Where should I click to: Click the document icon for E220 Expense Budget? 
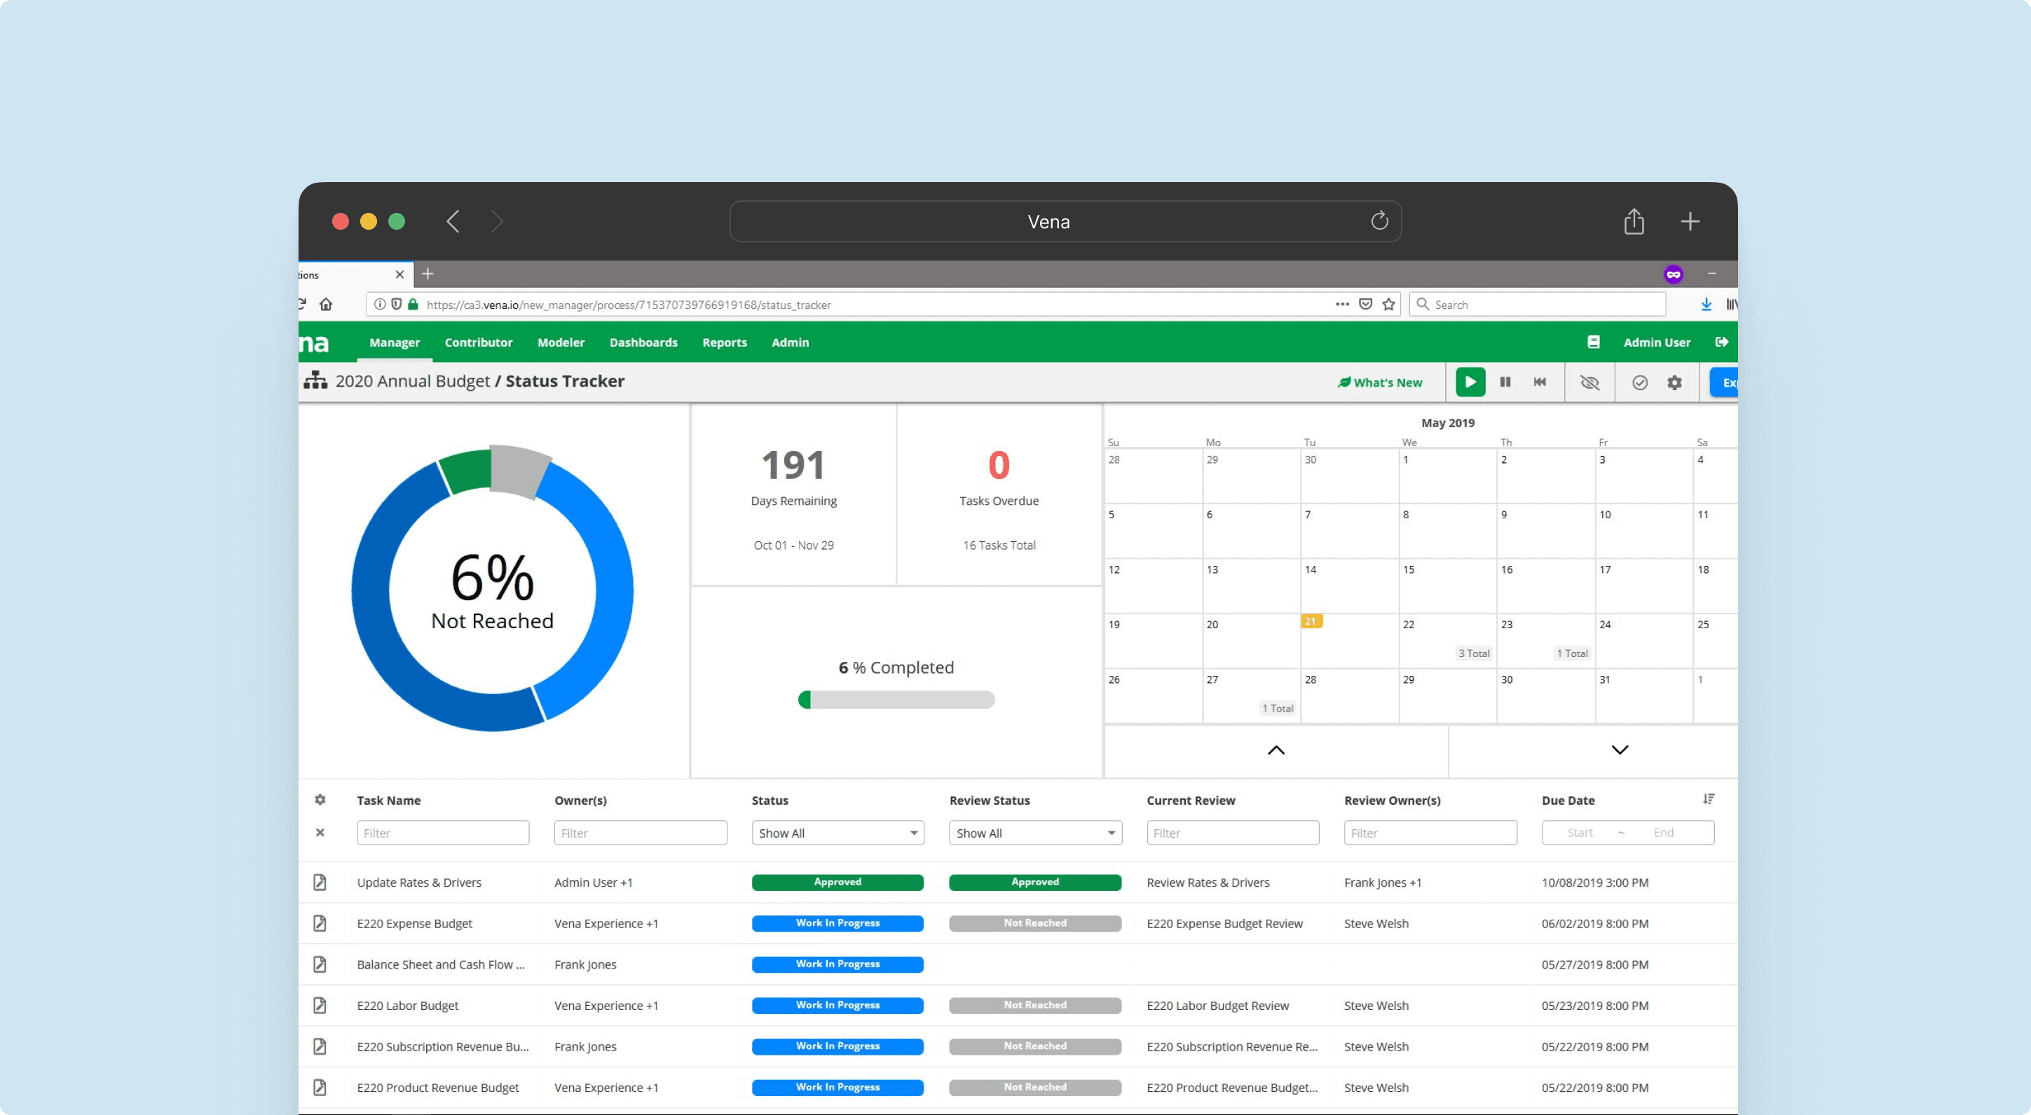(x=320, y=924)
